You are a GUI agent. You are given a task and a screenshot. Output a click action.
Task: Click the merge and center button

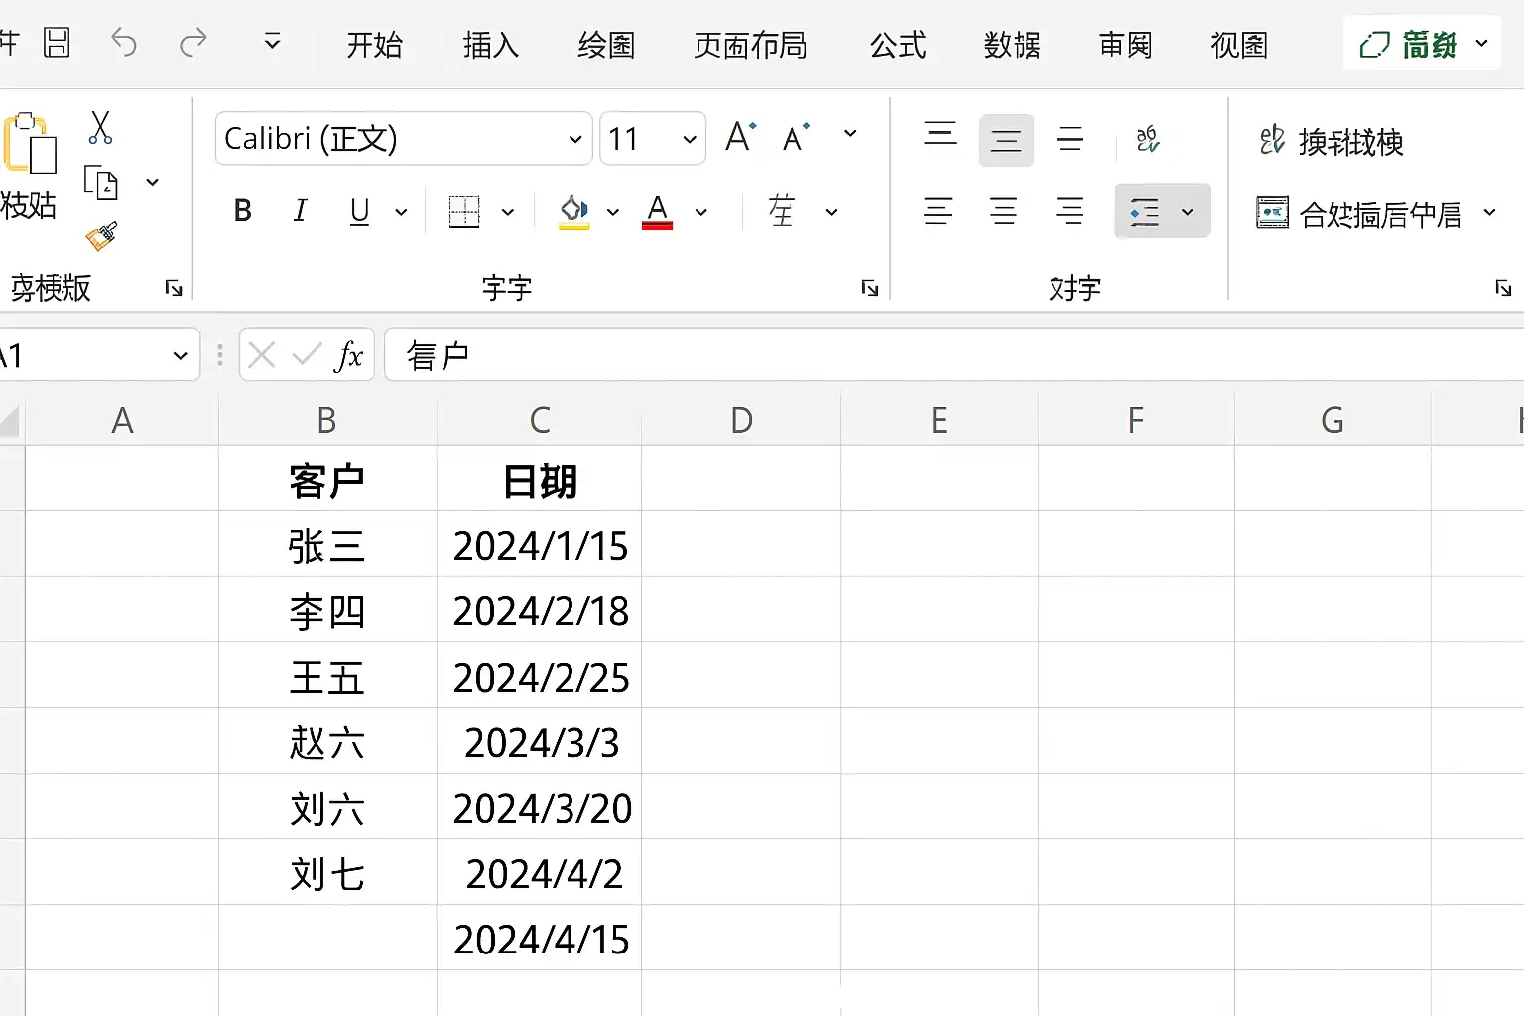(1359, 213)
